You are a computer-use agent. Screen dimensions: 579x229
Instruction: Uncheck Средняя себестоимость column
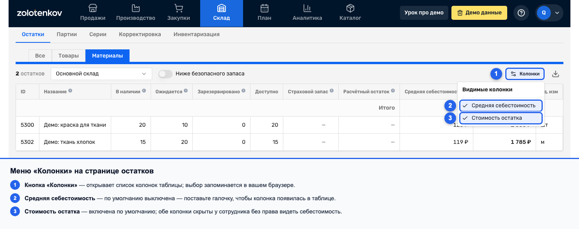coord(501,105)
